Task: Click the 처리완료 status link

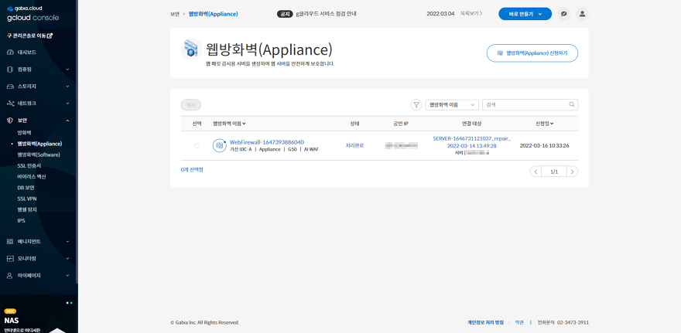Action: tap(354, 146)
